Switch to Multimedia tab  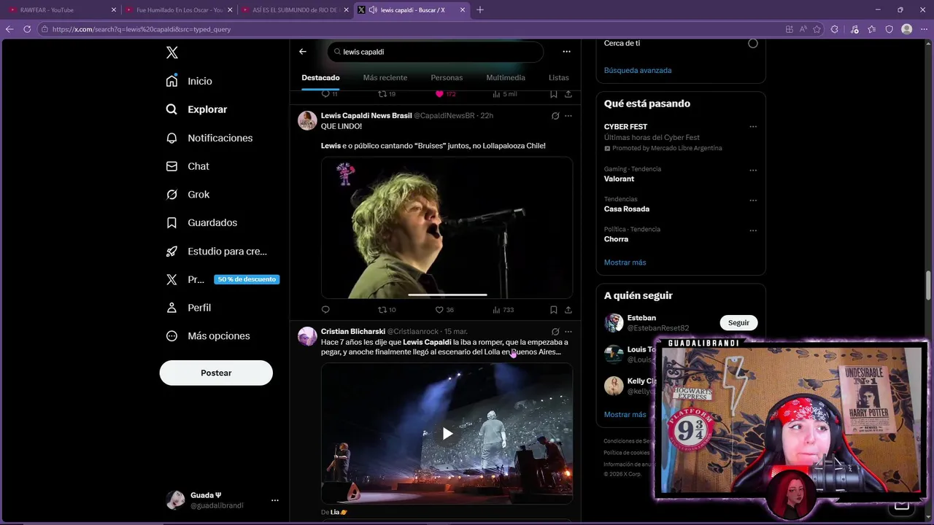pyautogui.click(x=506, y=77)
